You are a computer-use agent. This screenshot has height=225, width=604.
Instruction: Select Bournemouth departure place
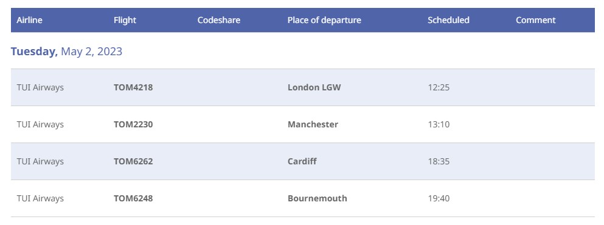point(318,198)
